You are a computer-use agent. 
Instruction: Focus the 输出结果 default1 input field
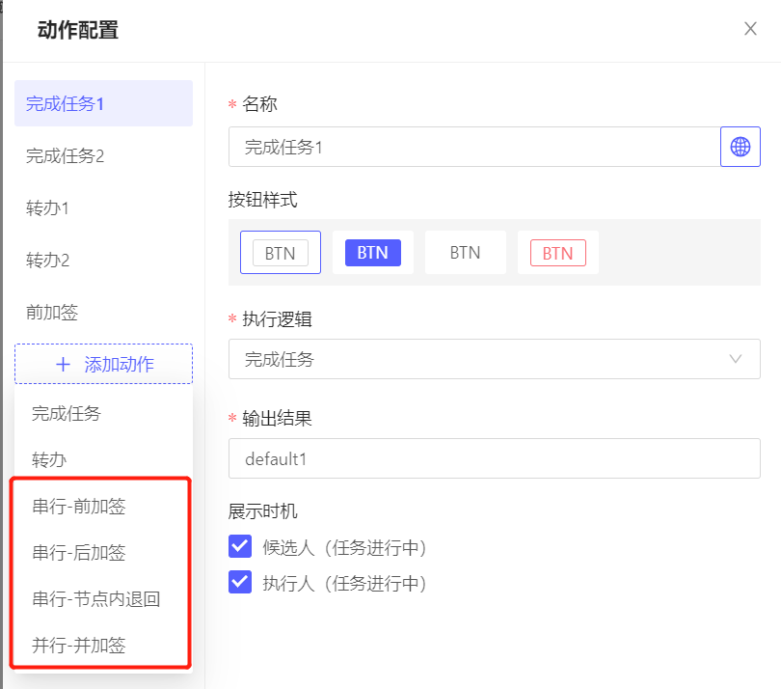tap(494, 458)
